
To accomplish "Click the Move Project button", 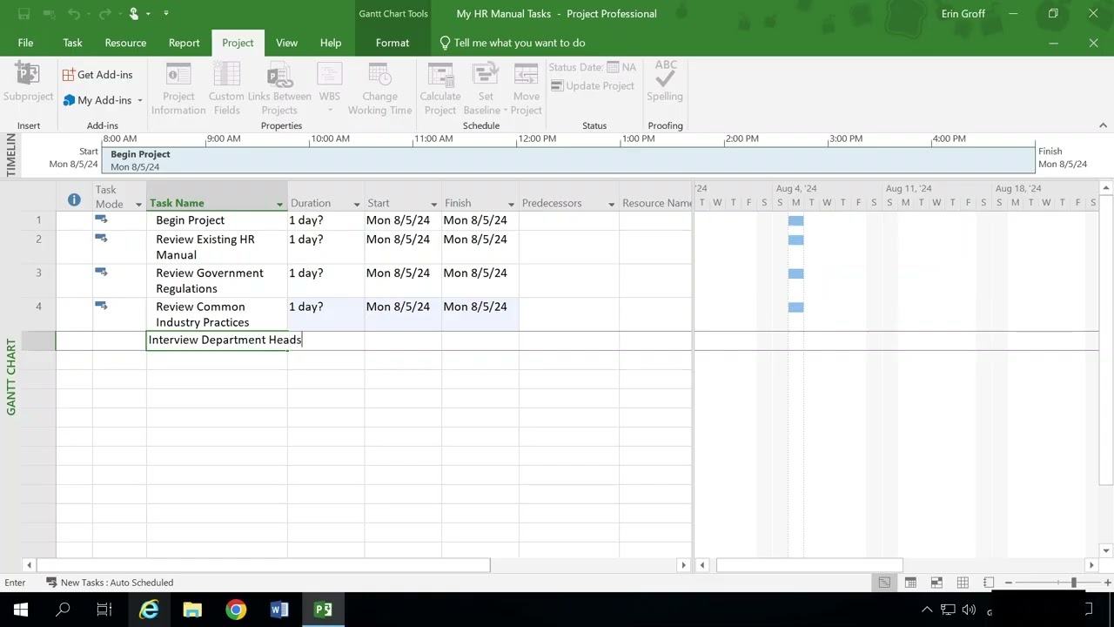I will (527, 89).
